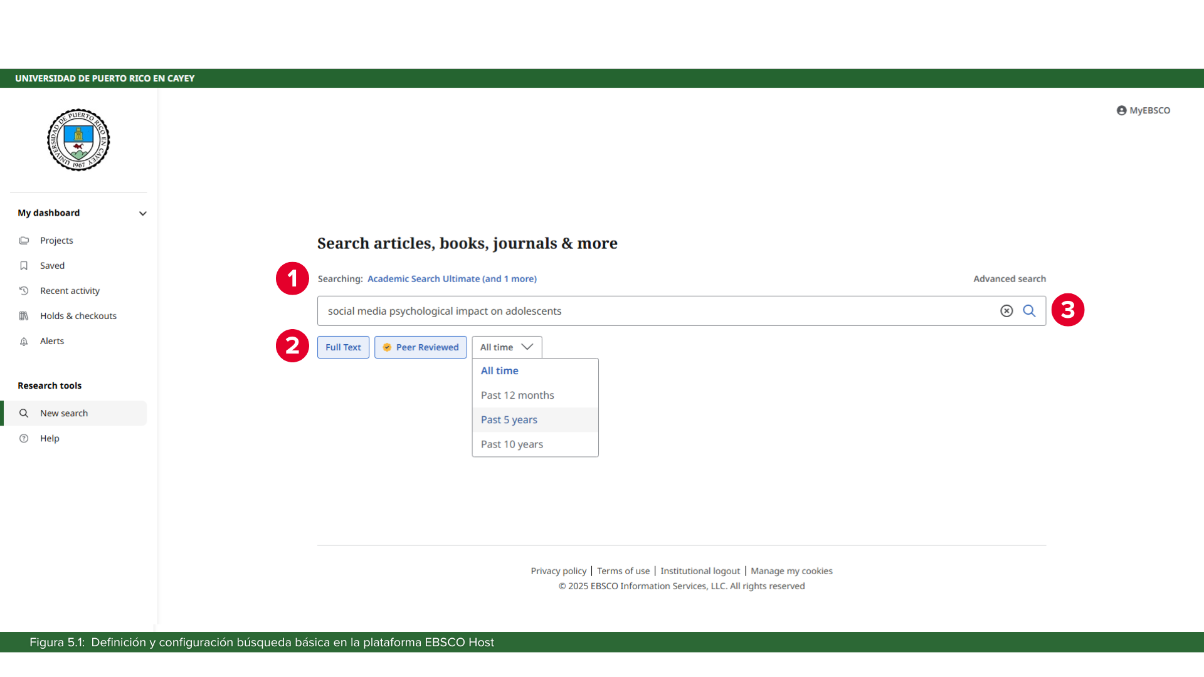This screenshot has height=677, width=1204.
Task: Select Past 5 years option
Action: [x=509, y=420]
